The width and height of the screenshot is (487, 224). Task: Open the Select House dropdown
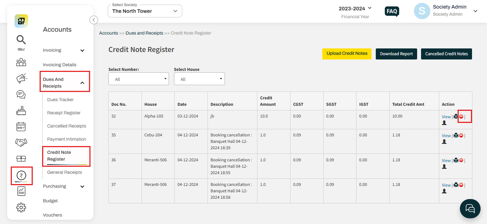(x=199, y=78)
